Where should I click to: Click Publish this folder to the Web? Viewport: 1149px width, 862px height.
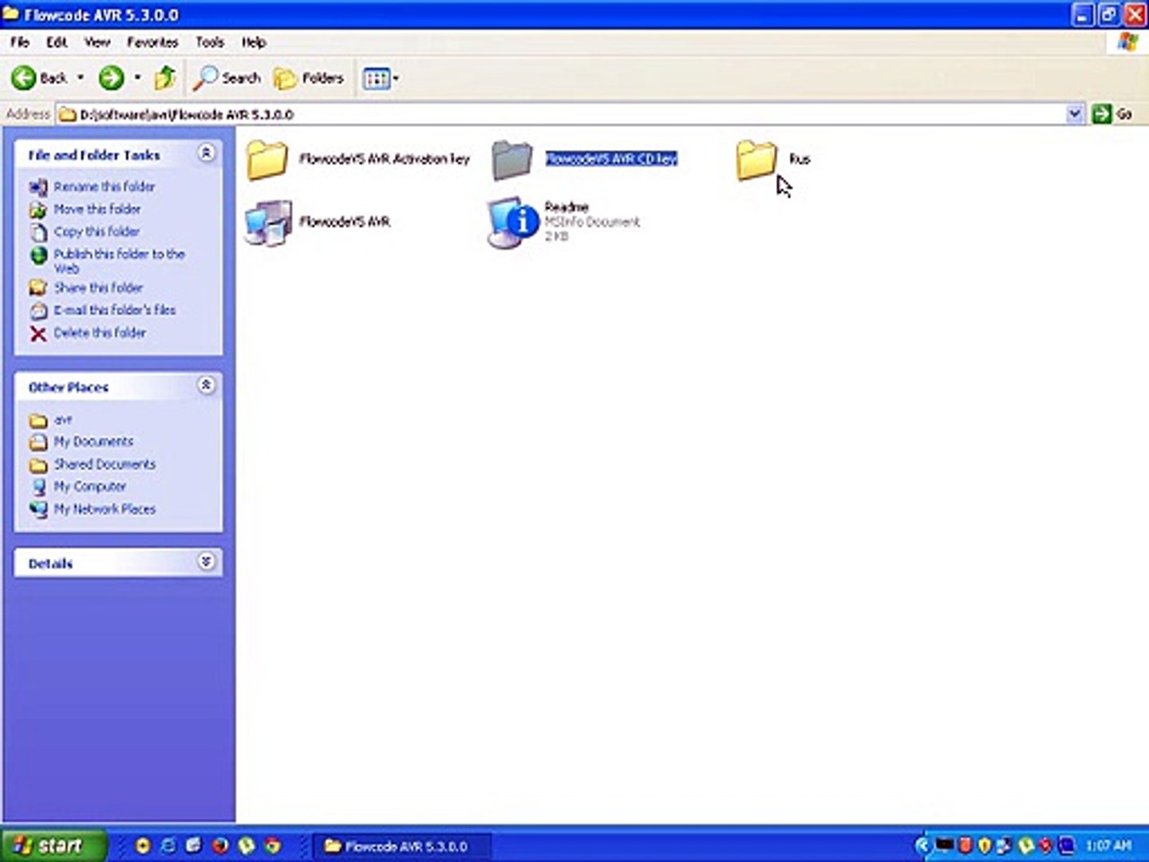tap(119, 260)
